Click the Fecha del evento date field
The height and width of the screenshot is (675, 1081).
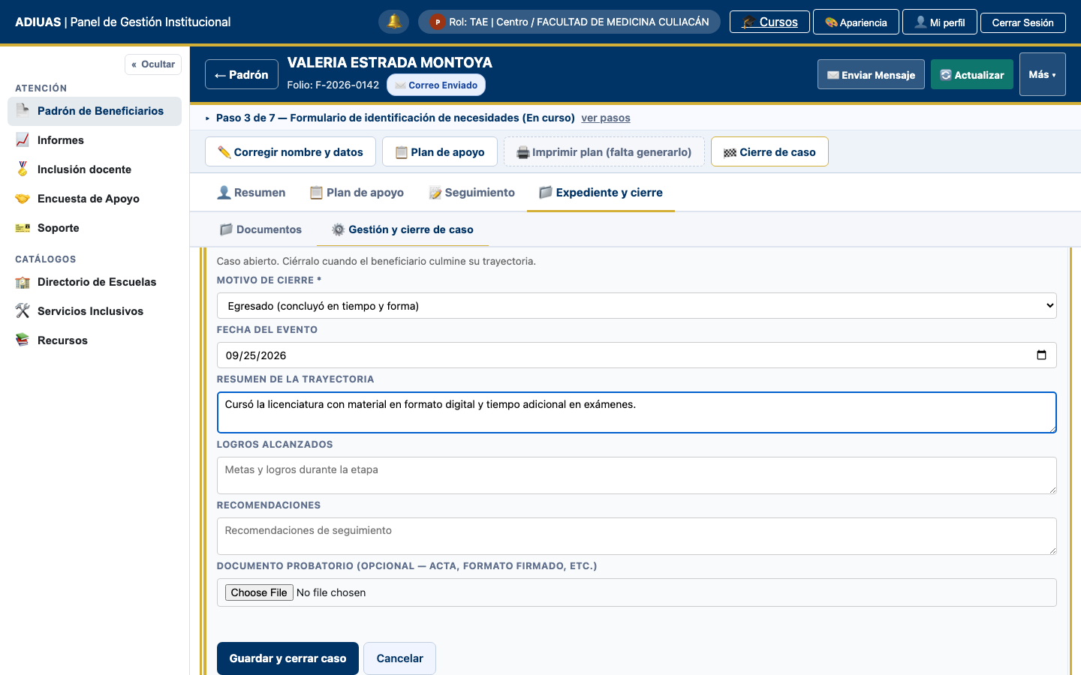(637, 355)
